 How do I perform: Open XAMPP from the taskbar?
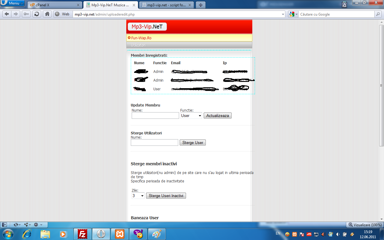pos(119,234)
